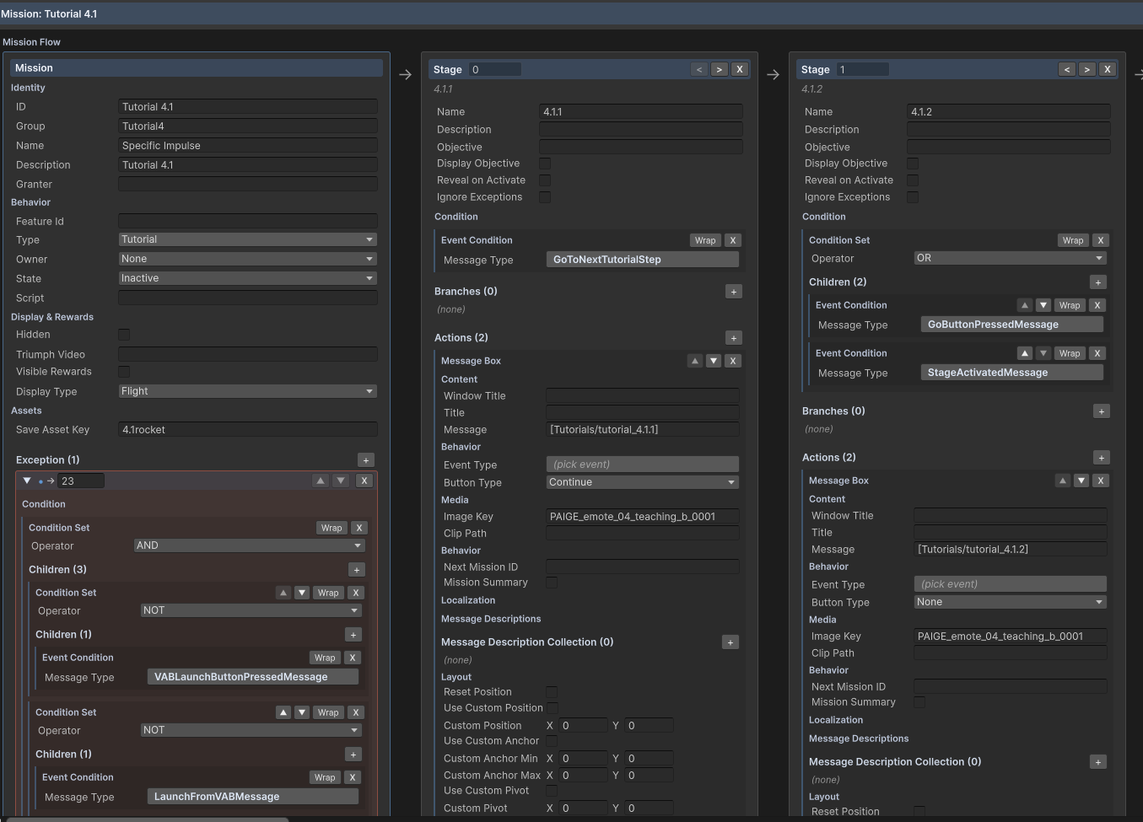Wrap the AND Condition Set in exception
1143x822 pixels.
[332, 528]
